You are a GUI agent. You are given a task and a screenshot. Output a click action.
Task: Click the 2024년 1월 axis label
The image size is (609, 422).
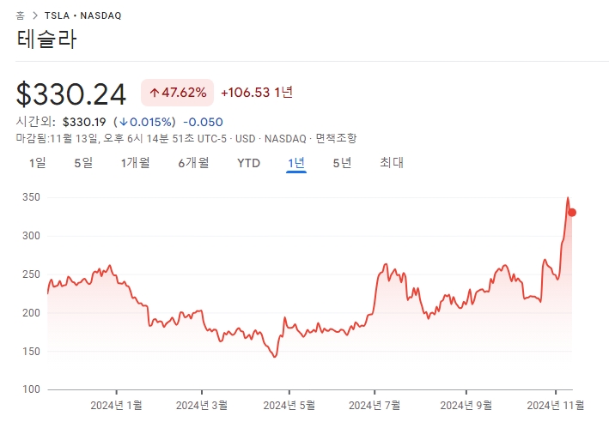pos(117,406)
